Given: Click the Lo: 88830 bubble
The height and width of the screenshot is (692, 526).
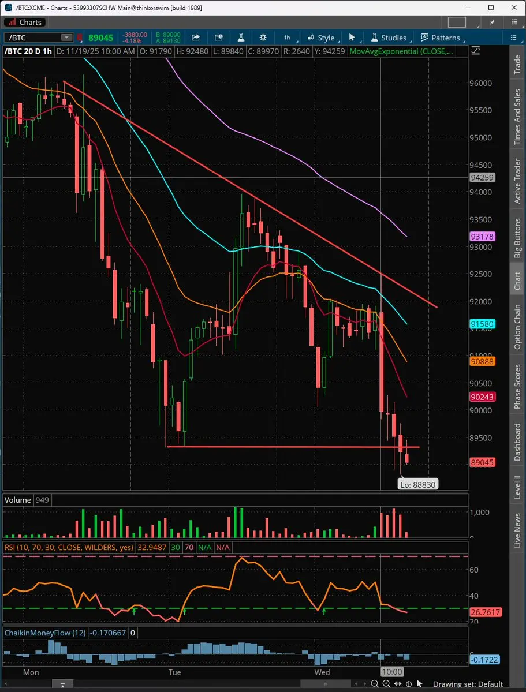Looking at the screenshot, I should click(x=418, y=485).
